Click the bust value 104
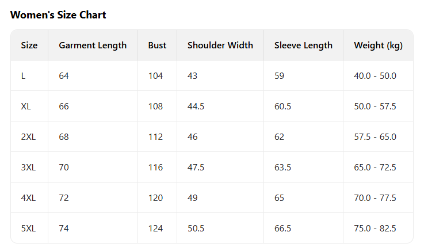 tap(155, 76)
